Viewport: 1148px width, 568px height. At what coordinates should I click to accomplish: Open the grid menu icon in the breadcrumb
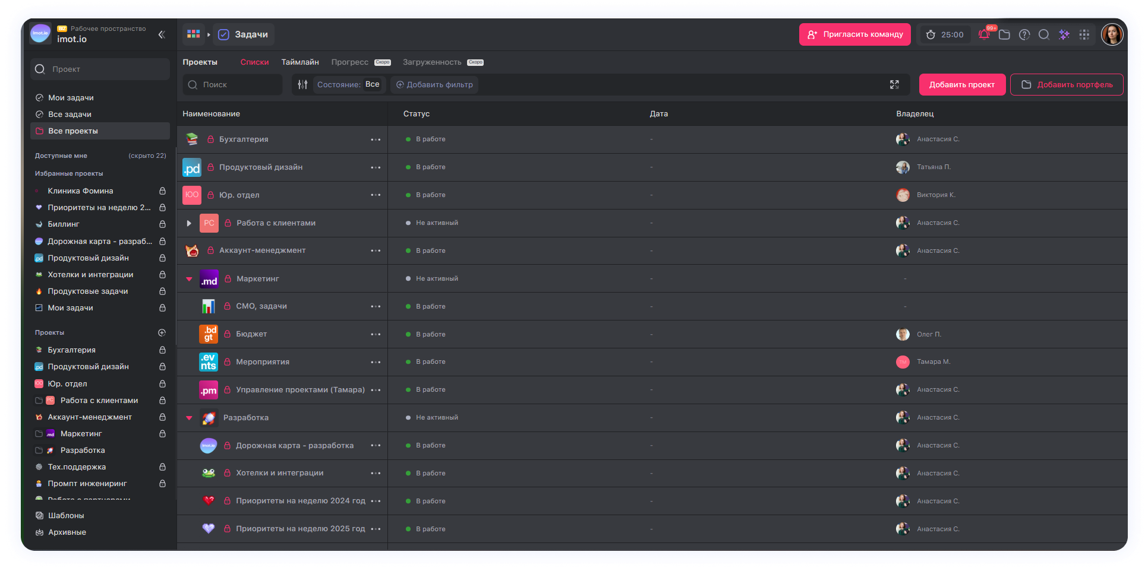[x=193, y=34]
